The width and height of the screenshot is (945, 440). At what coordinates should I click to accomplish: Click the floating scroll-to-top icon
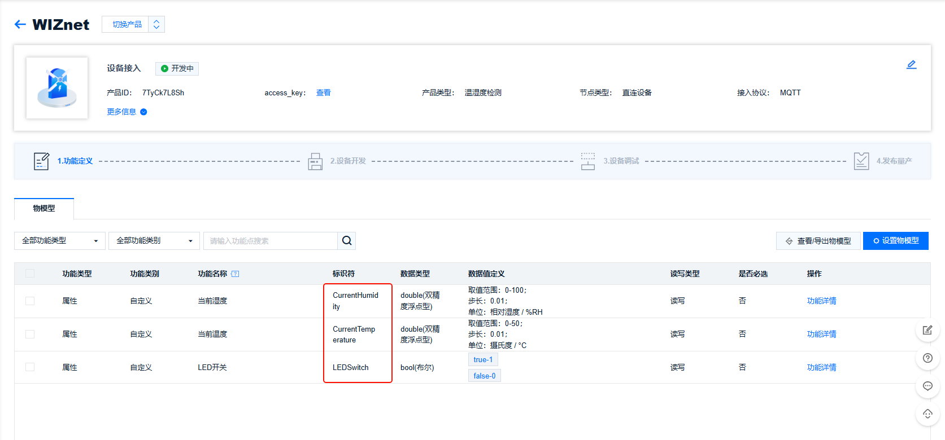click(x=927, y=414)
